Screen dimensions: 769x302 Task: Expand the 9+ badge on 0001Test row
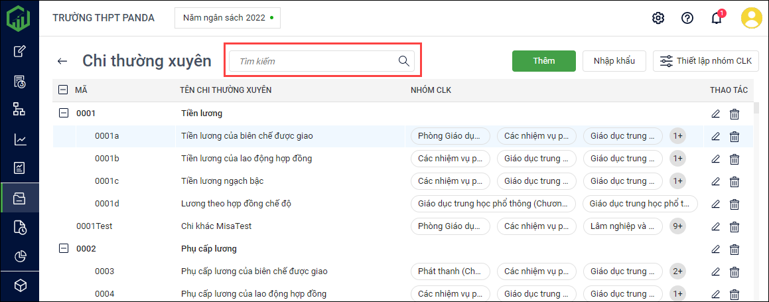point(677,226)
